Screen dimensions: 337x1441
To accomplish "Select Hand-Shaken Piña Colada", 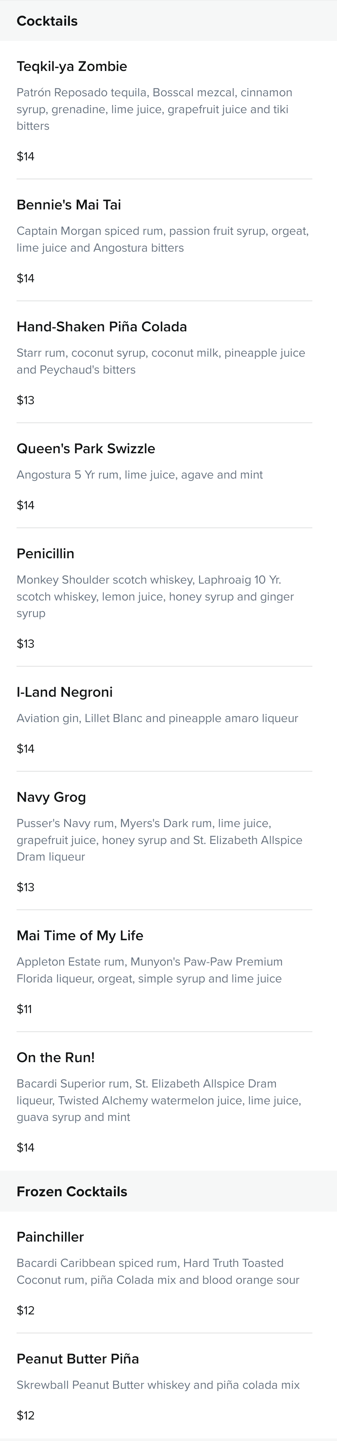I will [x=102, y=327].
